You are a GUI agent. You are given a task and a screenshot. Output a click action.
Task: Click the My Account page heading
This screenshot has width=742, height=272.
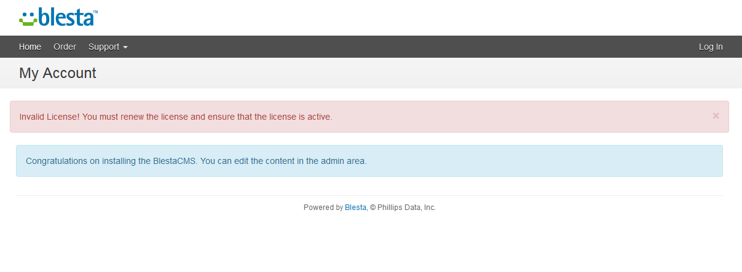pyautogui.click(x=58, y=73)
